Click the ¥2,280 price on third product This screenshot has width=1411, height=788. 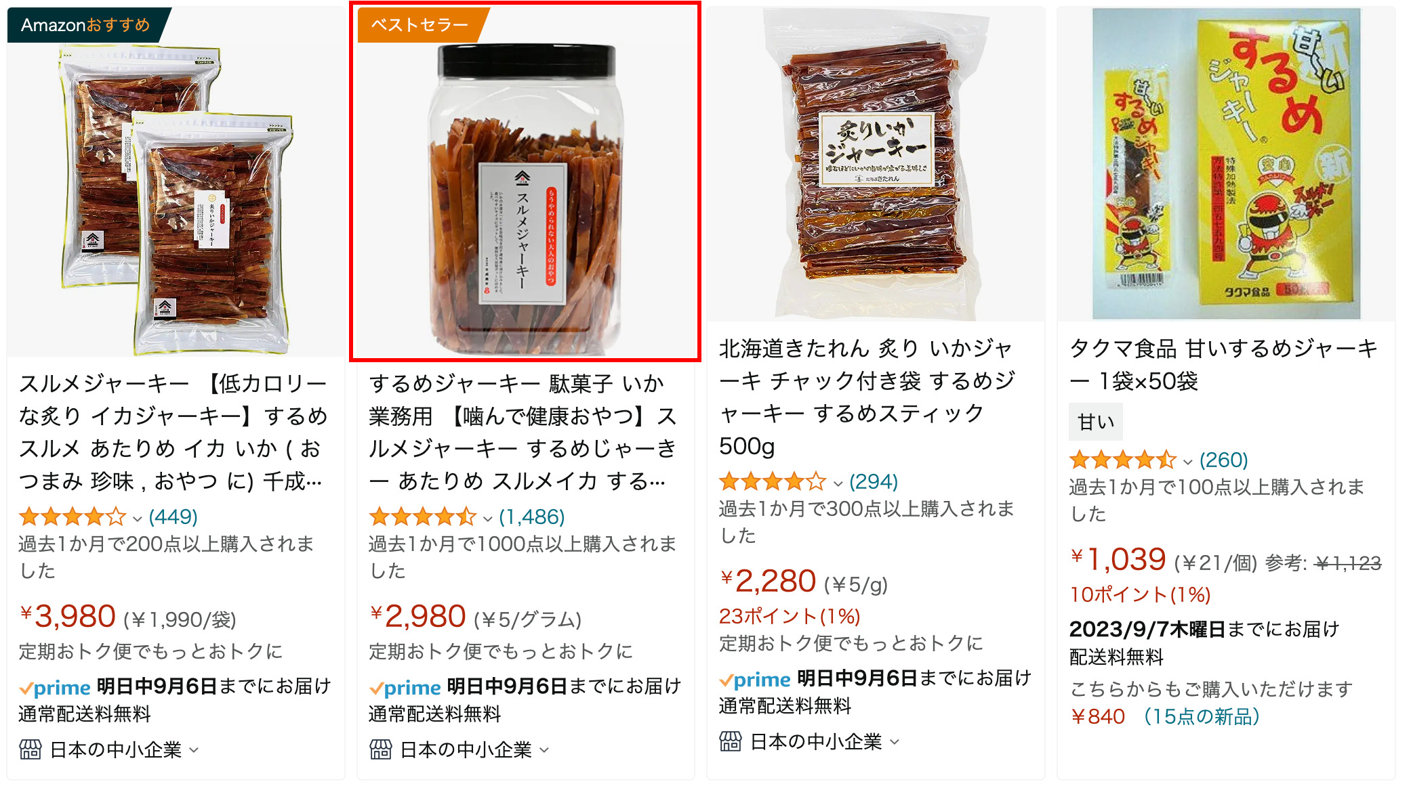tap(768, 582)
